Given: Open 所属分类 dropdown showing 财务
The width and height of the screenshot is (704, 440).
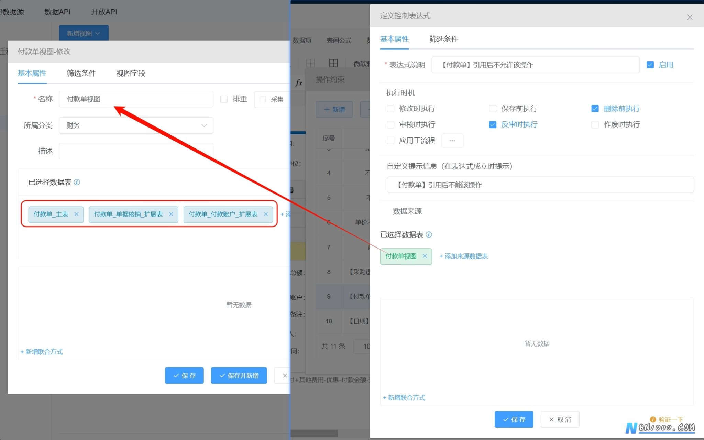Looking at the screenshot, I should pos(136,125).
